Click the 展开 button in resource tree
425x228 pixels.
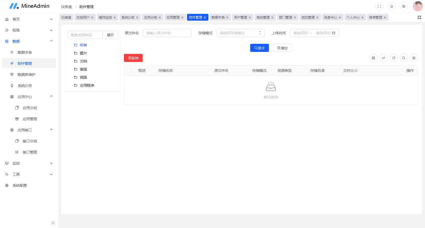coord(110,35)
